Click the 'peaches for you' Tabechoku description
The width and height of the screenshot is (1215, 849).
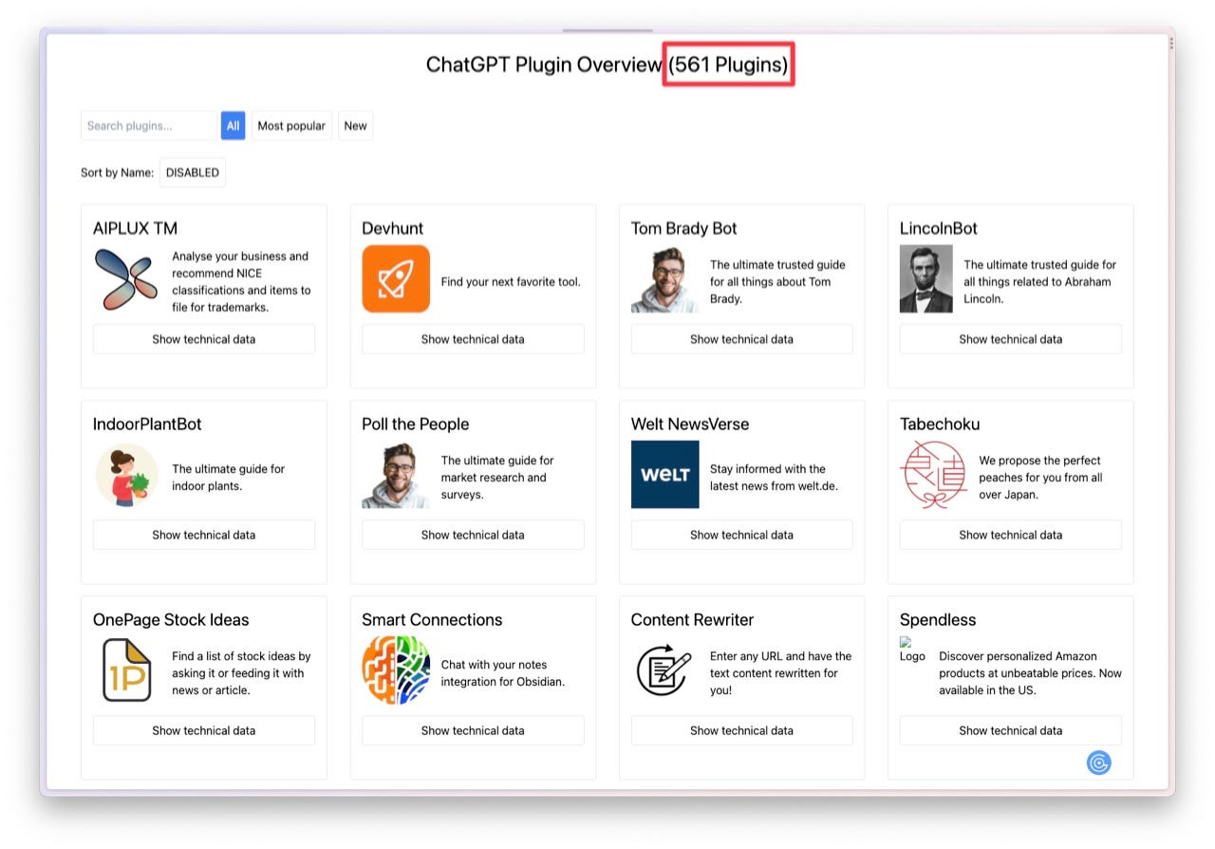[1041, 478]
